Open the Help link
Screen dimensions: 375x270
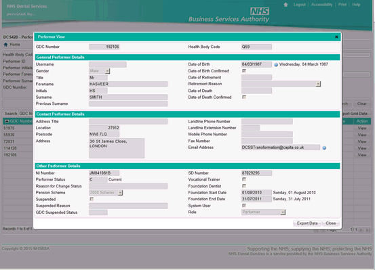[356, 5]
